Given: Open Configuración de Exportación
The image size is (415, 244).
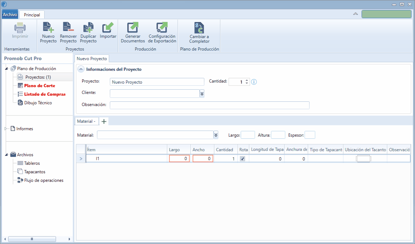Looking at the screenshot, I should 162,32.
